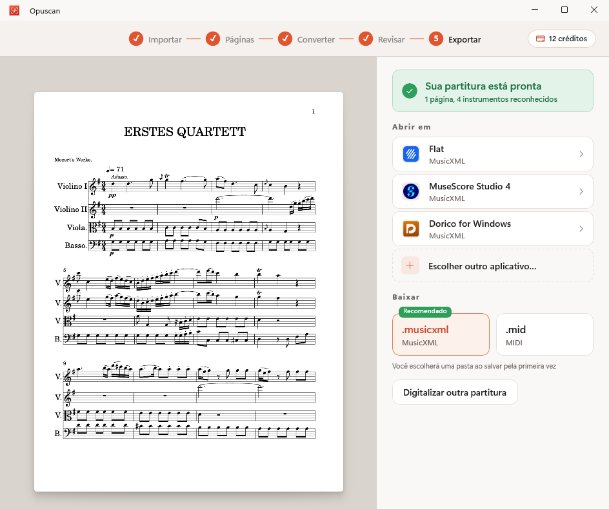Click the 1 página, 4 instrumentos reconhecidos text
Image resolution: width=609 pixels, height=509 pixels.
[x=491, y=99]
